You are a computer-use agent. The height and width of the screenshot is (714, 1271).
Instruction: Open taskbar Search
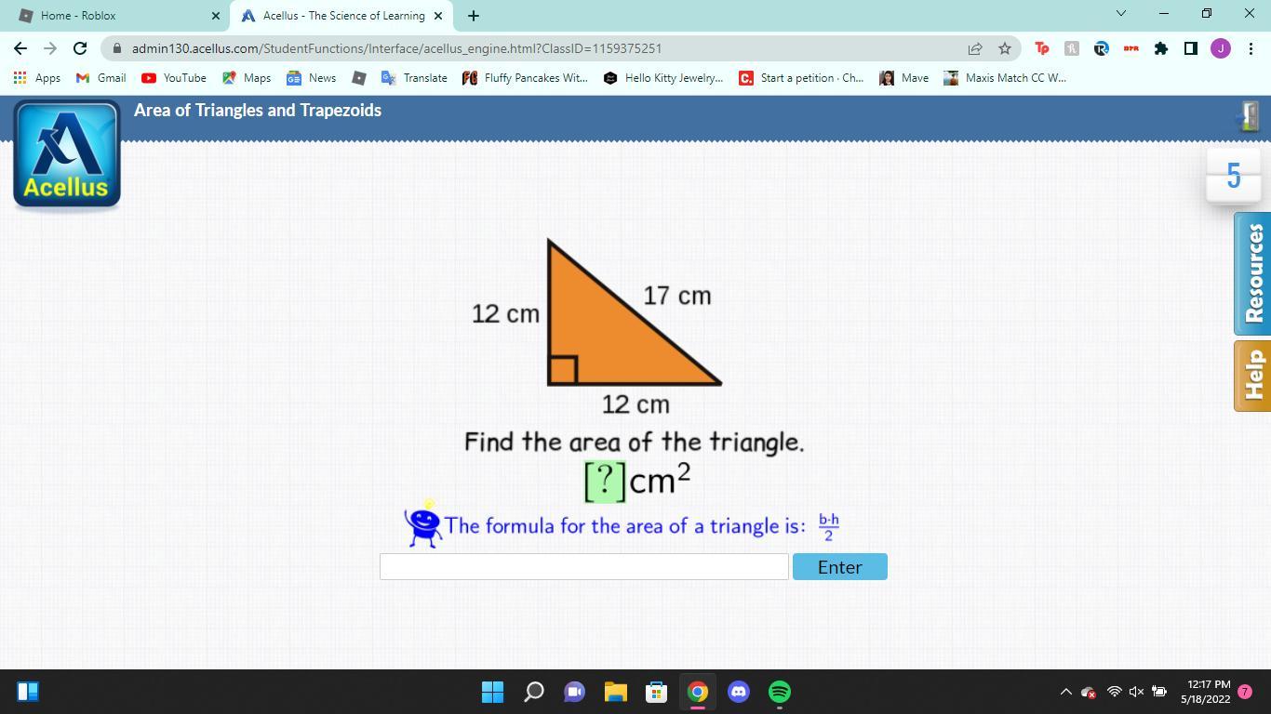[x=533, y=692]
